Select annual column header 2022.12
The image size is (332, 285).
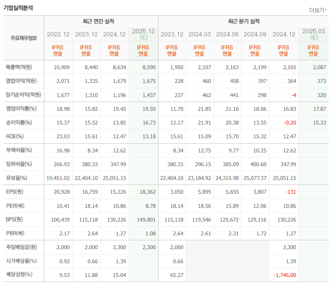[58, 34]
